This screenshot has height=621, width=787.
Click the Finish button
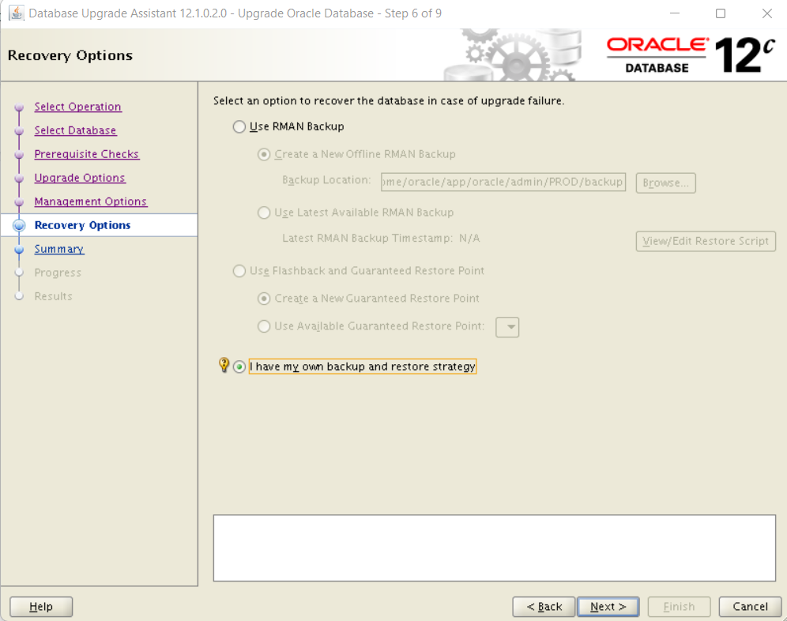click(x=679, y=607)
